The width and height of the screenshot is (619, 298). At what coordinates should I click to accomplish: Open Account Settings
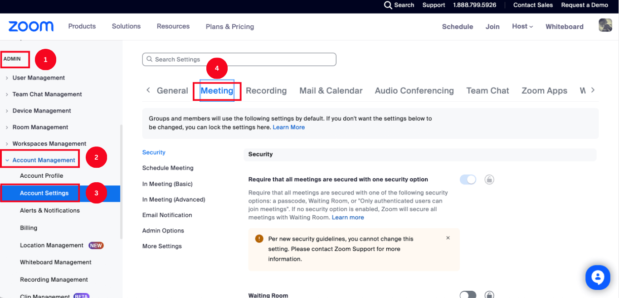tap(44, 193)
